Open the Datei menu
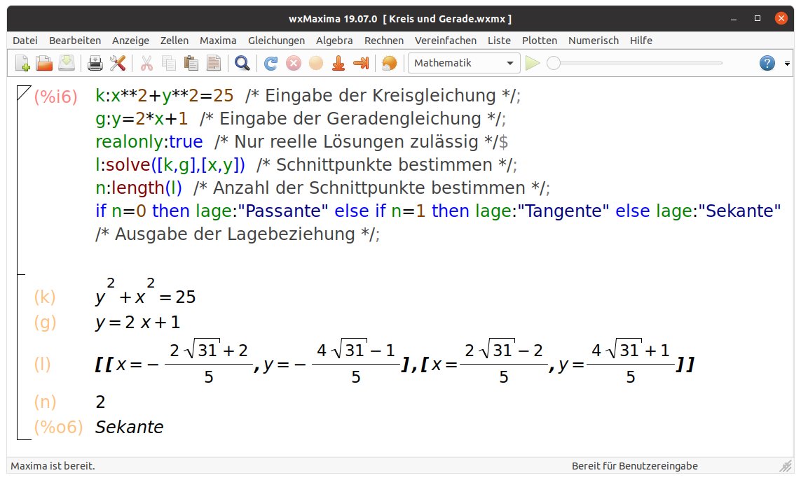The width and height of the screenshot is (801, 480). tap(25, 41)
